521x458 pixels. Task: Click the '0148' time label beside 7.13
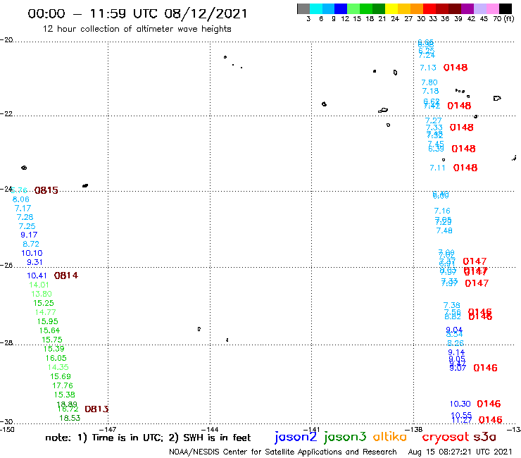pyautogui.click(x=456, y=68)
